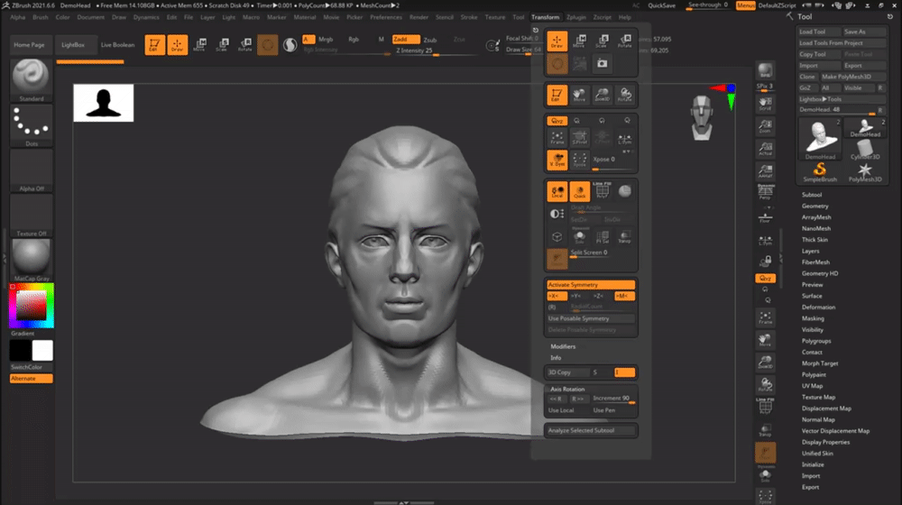902x505 pixels.
Task: Click the Snapshot camera icon
Action: [x=602, y=62]
